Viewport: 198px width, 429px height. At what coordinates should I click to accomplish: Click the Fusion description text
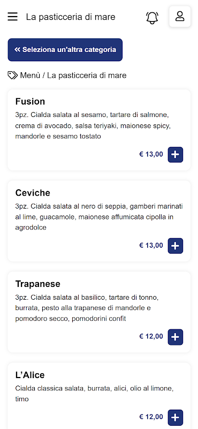point(93,125)
